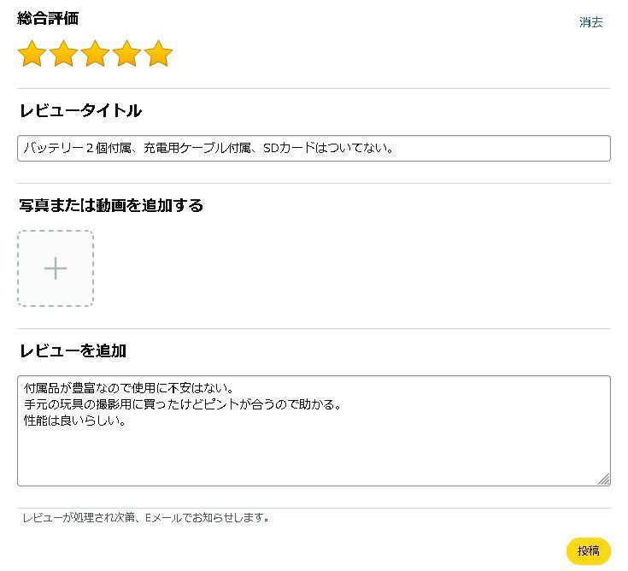Select the second rating star
The width and height of the screenshot is (628, 571).
pos(64,53)
